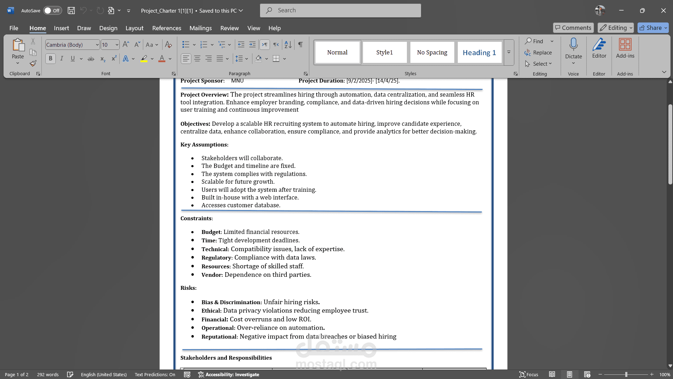Image resolution: width=673 pixels, height=379 pixels.
Task: Toggle Italic formatting
Action: pyautogui.click(x=62, y=59)
